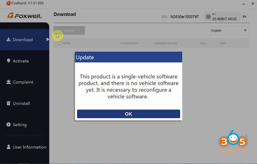Click the User Information avatar icon
The height and width of the screenshot is (164, 257).
[x=8, y=147]
